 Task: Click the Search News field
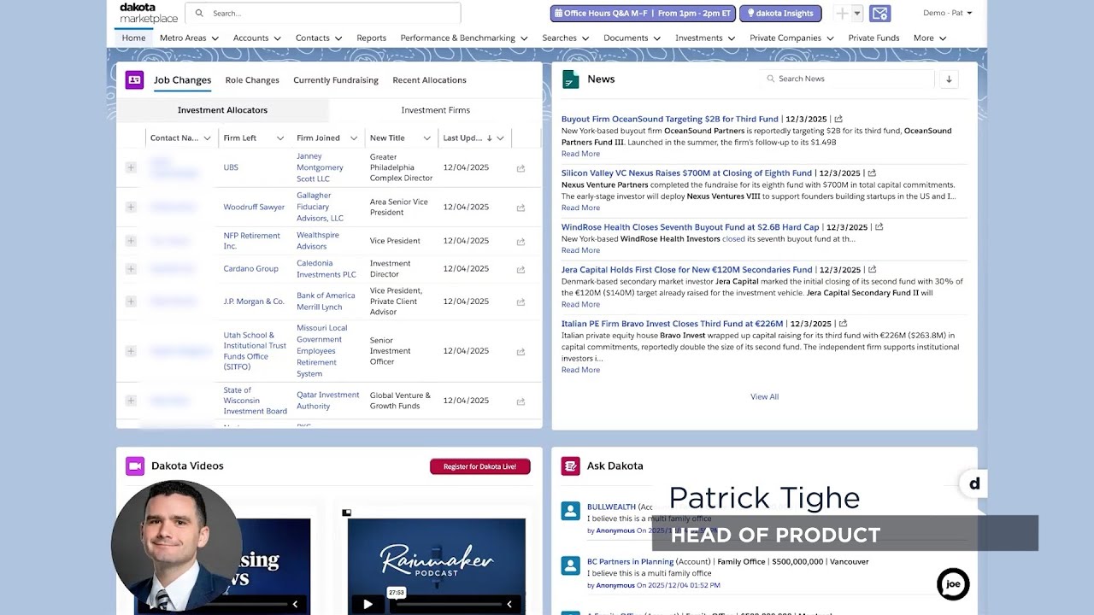[848, 79]
